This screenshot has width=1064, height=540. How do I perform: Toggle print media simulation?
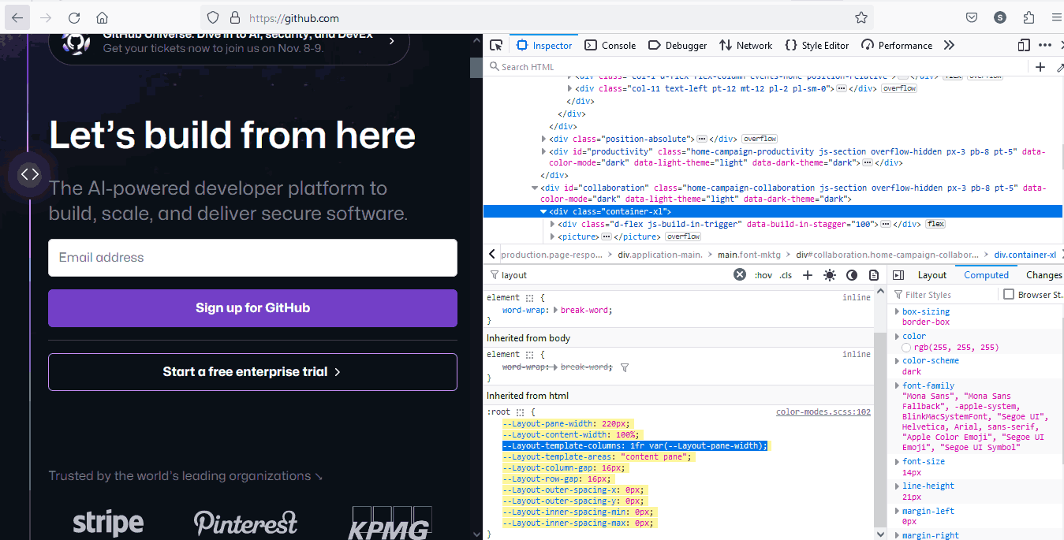coord(873,274)
